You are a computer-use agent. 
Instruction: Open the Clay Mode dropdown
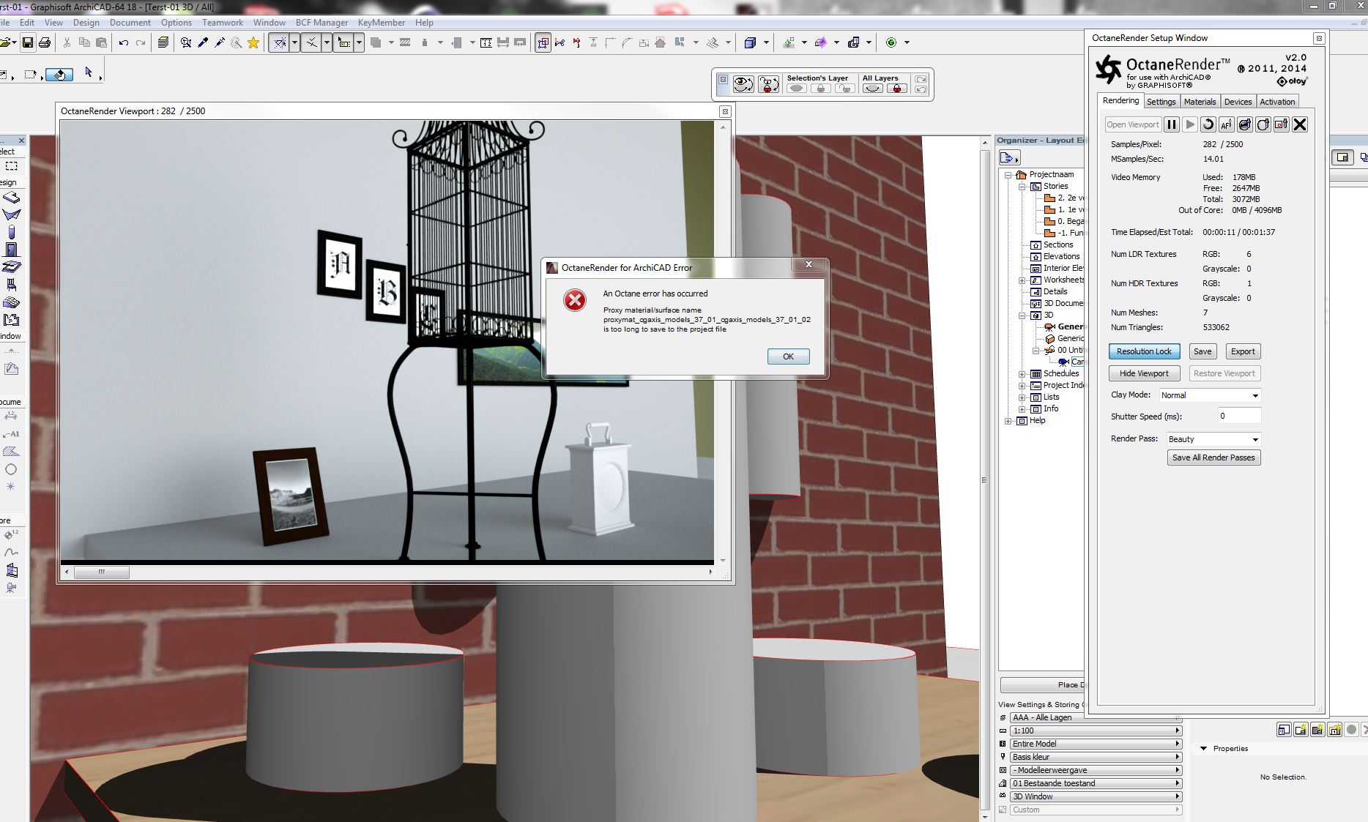pos(1210,395)
